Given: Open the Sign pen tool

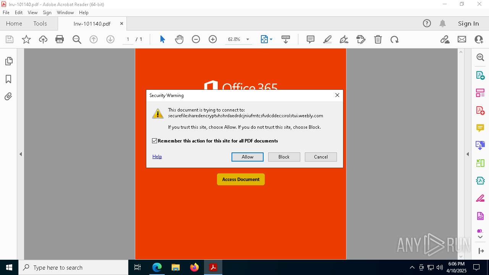Looking at the screenshot, I should pyautogui.click(x=344, y=39).
